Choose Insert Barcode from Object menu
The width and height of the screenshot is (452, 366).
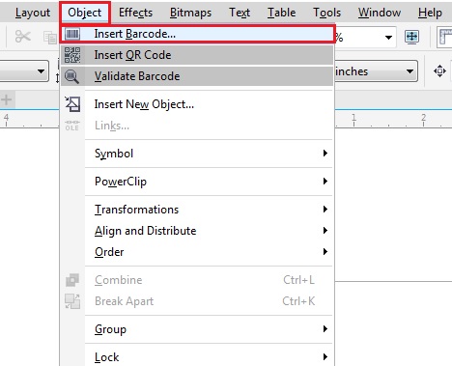[197, 34]
